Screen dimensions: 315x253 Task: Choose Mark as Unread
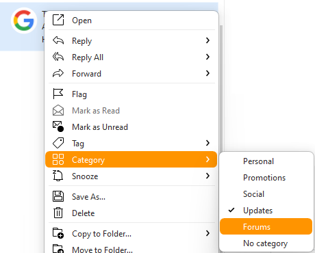[131, 127]
